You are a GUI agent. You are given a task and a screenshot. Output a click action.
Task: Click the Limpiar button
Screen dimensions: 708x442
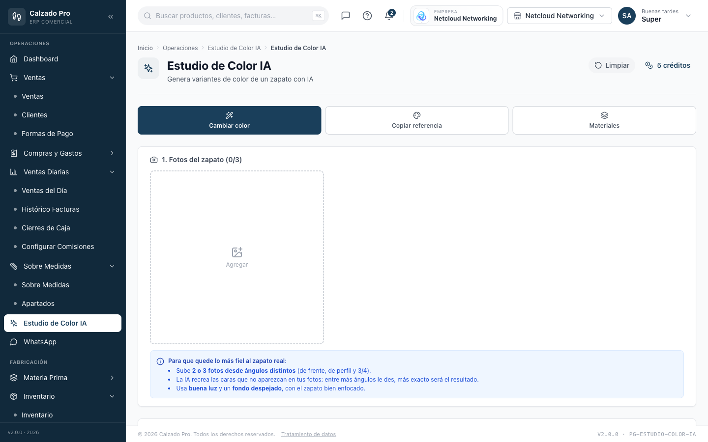612,65
